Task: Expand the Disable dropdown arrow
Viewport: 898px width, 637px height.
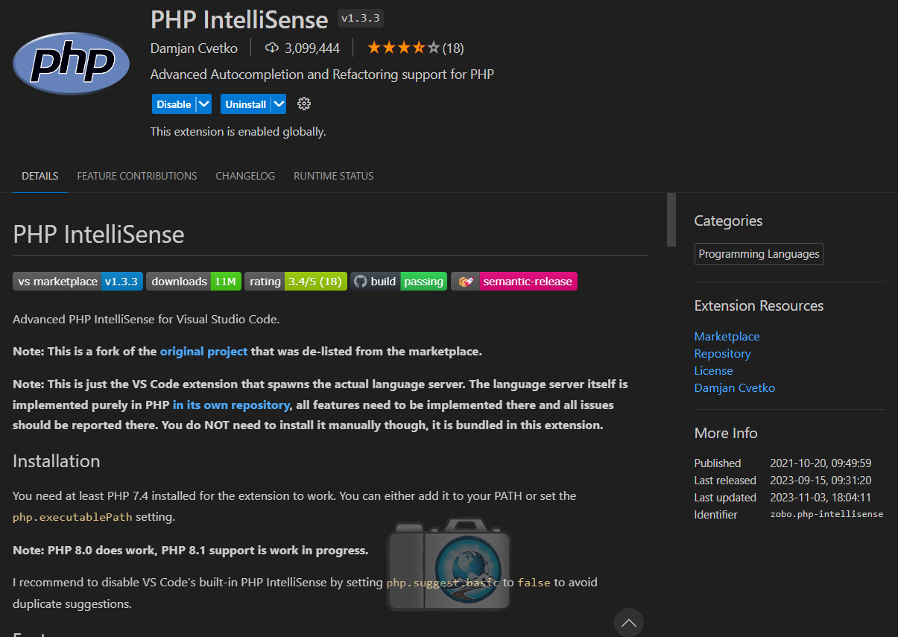Action: [203, 104]
